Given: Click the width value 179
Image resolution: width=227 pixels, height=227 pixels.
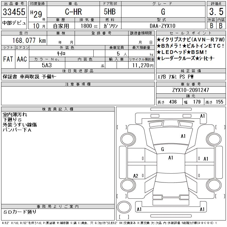Looking at the screenshot, I should pos(197,102).
